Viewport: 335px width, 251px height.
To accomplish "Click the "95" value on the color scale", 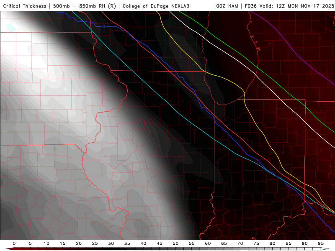I will click(321, 243).
